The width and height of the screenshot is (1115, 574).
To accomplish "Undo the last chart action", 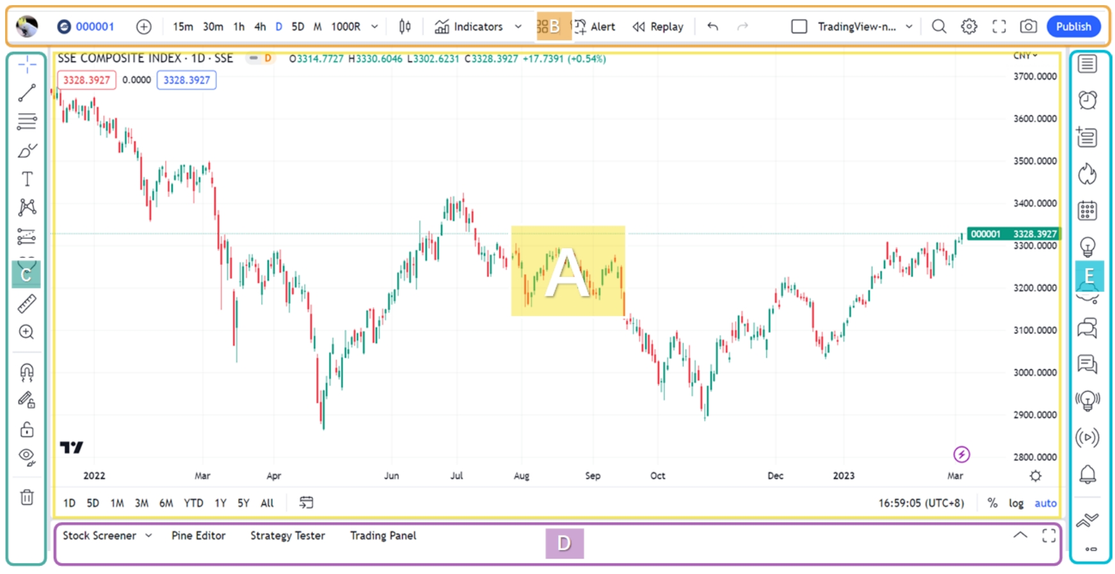I will [712, 26].
